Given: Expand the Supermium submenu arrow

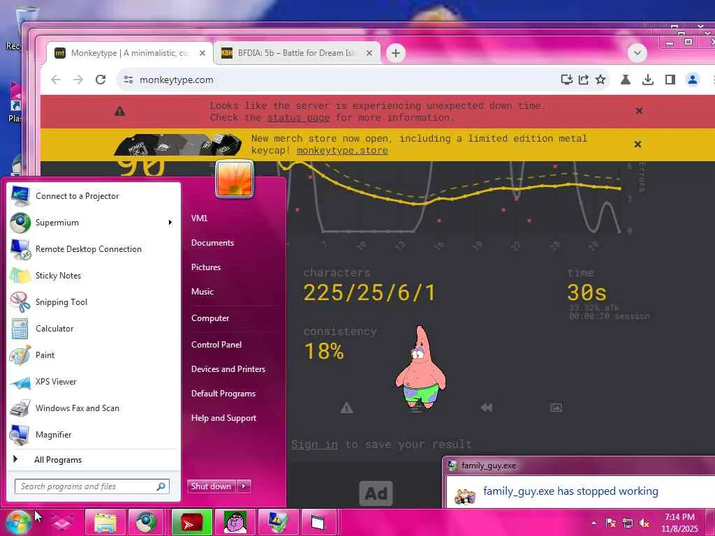Looking at the screenshot, I should point(170,223).
